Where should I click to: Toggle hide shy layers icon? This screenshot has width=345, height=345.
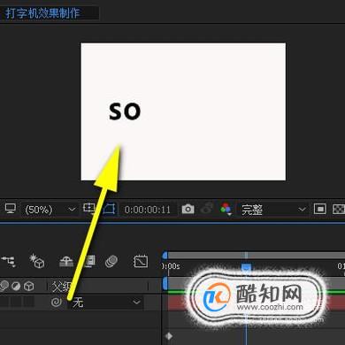click(66, 261)
